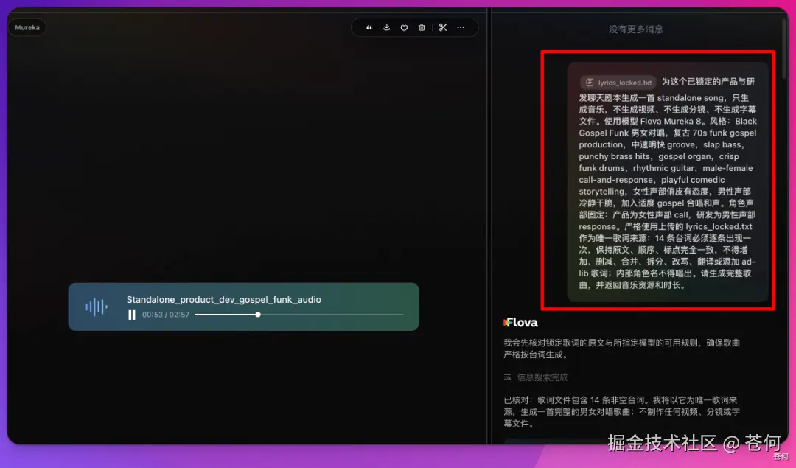Favorite the track with the heart icon
796x468 pixels.
(x=404, y=27)
